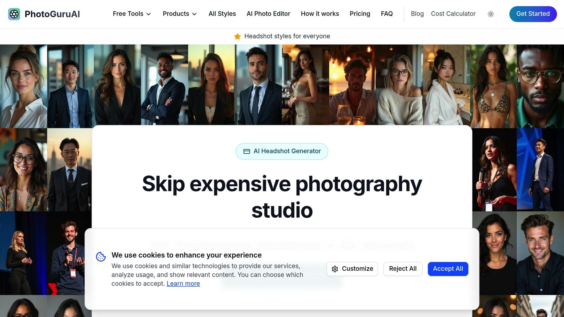This screenshot has height=317, width=564.
Task: Reject all cookies
Action: click(x=403, y=269)
